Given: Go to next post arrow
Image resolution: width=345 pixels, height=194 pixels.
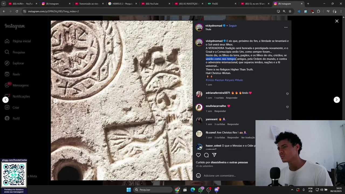Looking at the screenshot, I should (x=337, y=100).
